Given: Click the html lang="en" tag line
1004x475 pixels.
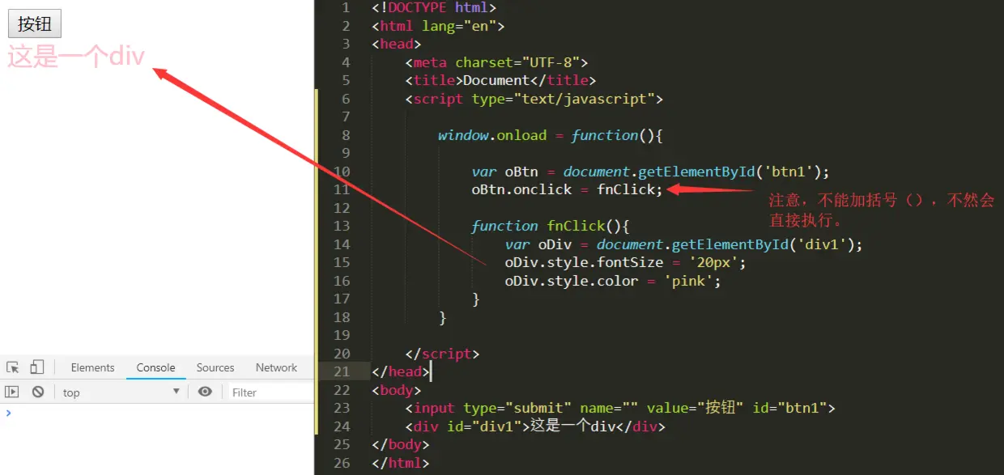Looking at the screenshot, I should click(438, 26).
